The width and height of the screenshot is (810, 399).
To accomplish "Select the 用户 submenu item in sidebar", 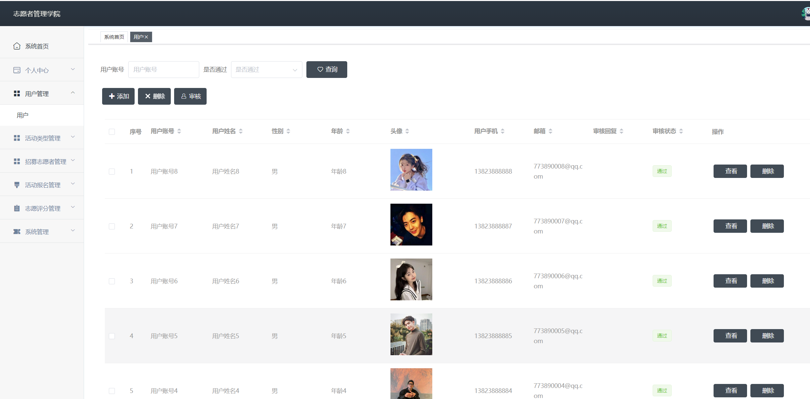I will click(x=23, y=115).
